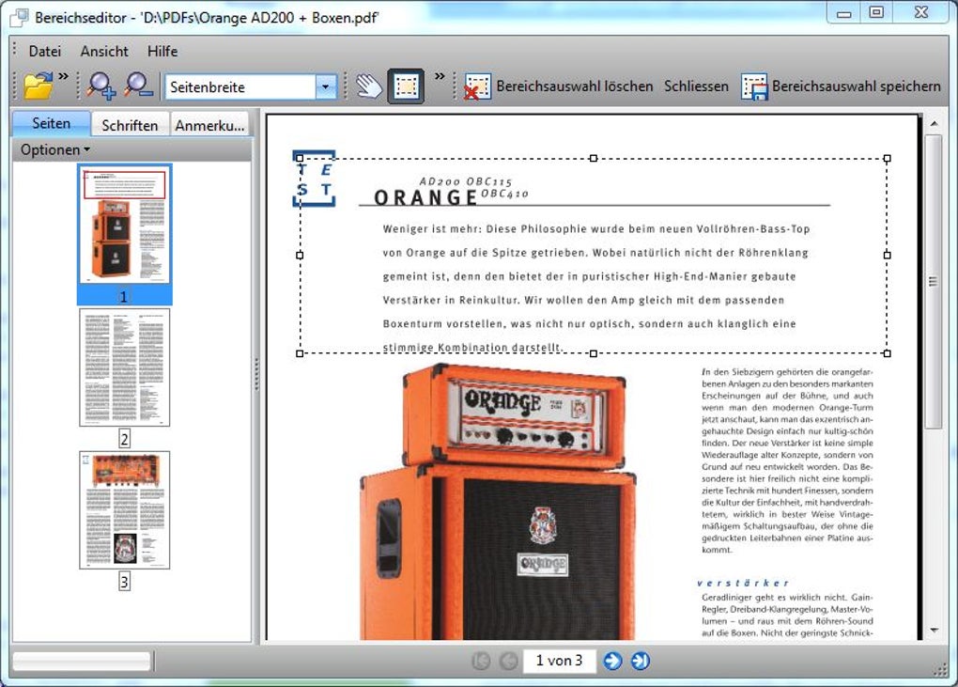Click the window resize grip in corner

click(x=940, y=670)
